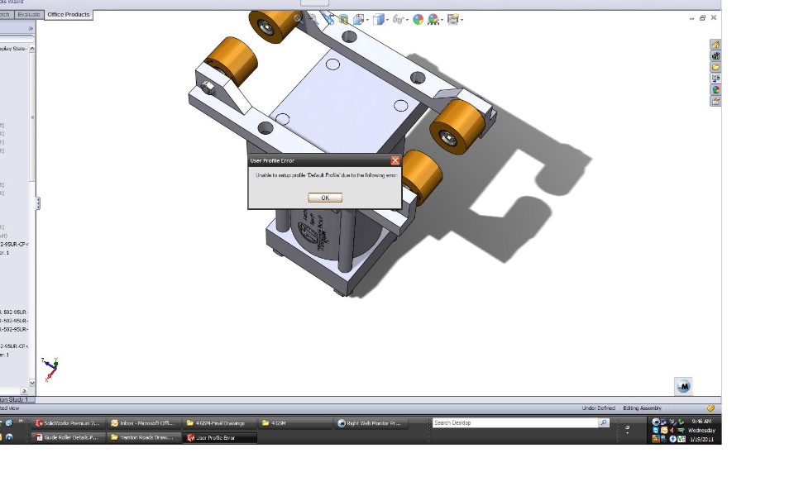Image resolution: width=794 pixels, height=496 pixels.
Task: Open the Apply Scene dropdown arrow
Action: tap(442, 20)
